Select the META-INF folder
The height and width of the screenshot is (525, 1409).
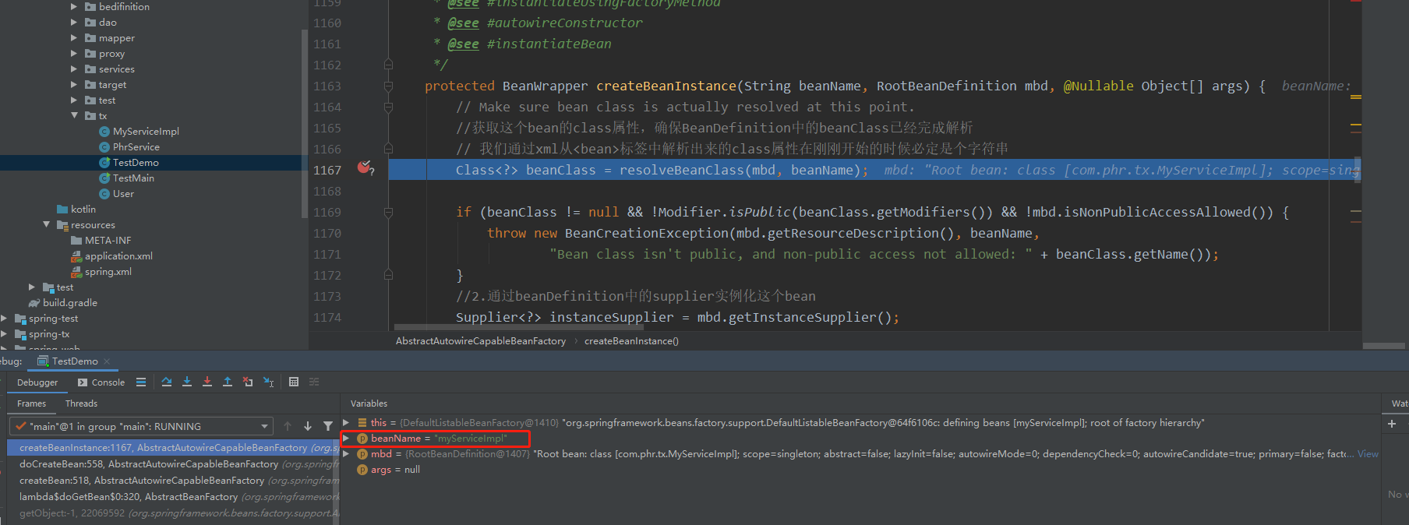(x=108, y=240)
